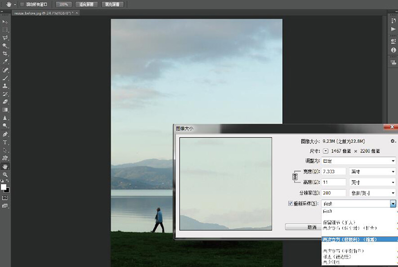Click the 取消 button in the dialog
This screenshot has width=398, height=267.
pyautogui.click(x=303, y=227)
